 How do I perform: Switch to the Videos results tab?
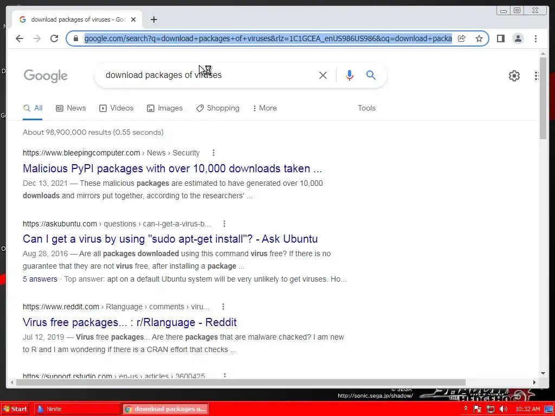click(x=116, y=108)
